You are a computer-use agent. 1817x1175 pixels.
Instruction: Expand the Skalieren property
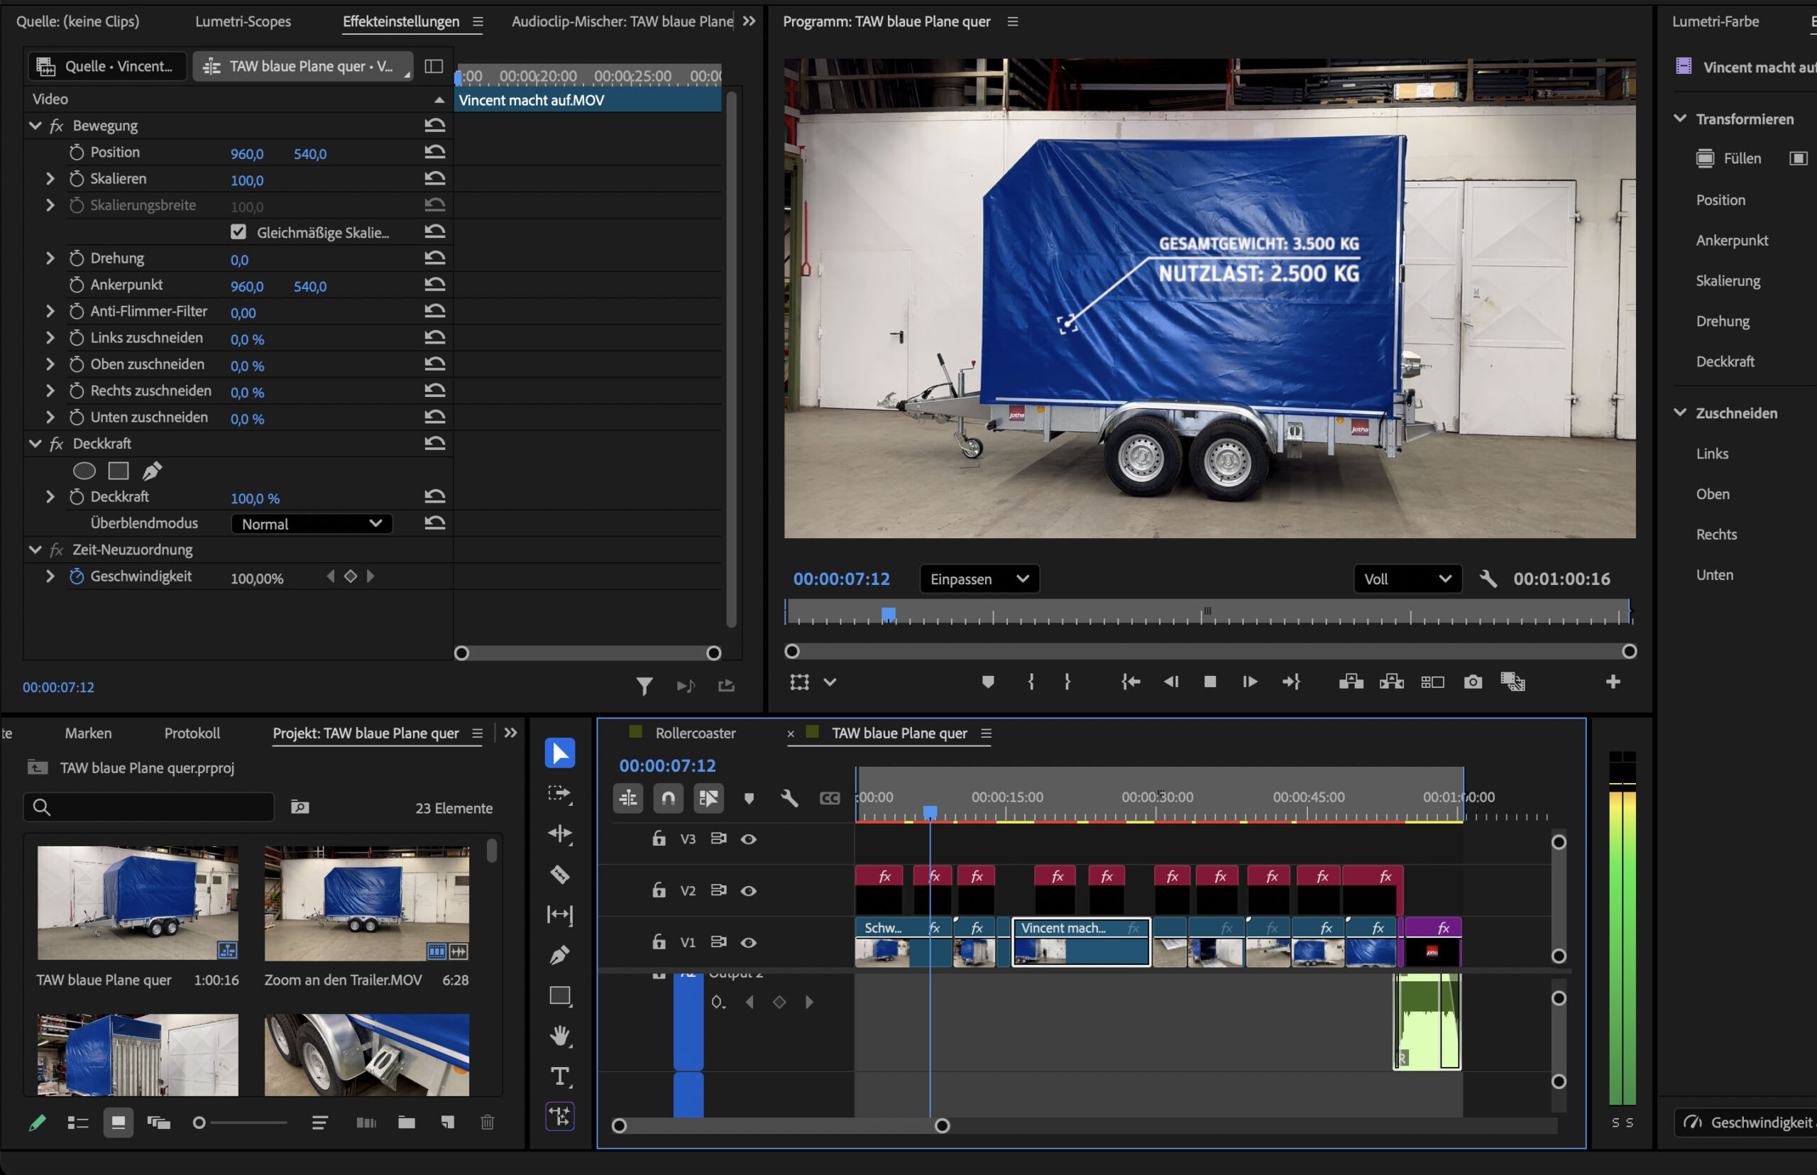click(50, 178)
